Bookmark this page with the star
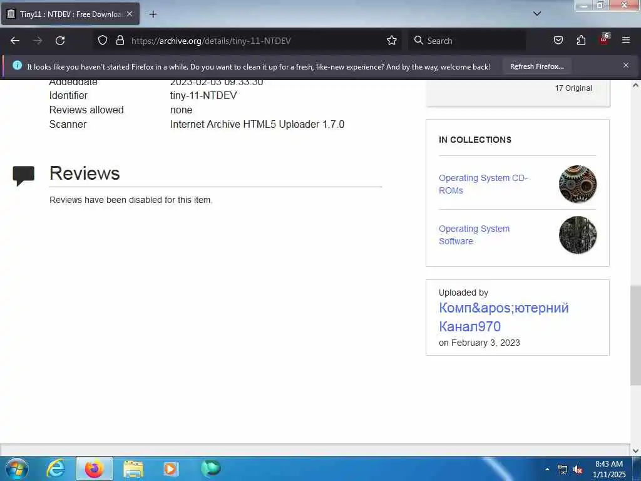 392,41
